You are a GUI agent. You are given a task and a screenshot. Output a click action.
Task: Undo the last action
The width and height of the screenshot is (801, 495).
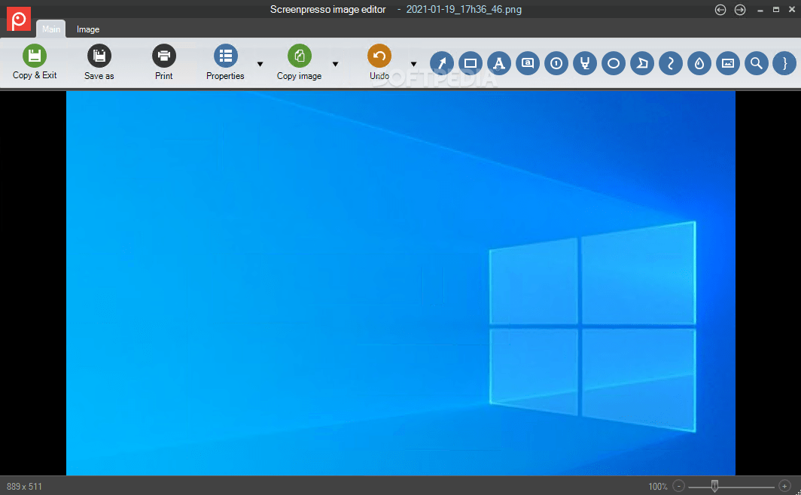coord(379,62)
